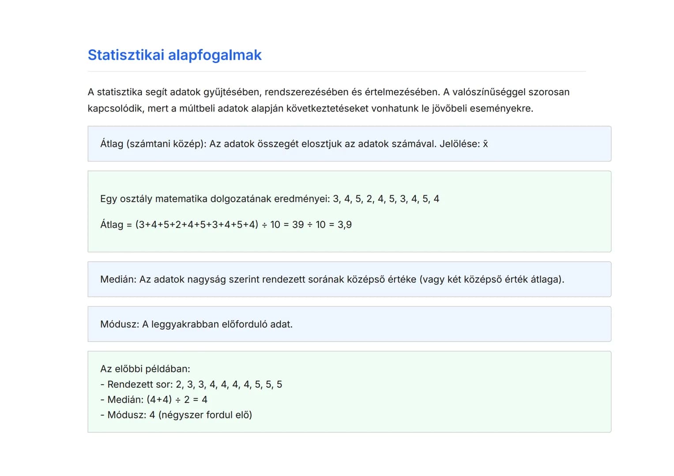Click the parenthetical "(vagy két középső érték átlaga)"
This screenshot has height=476, width=674.
[x=492, y=279]
